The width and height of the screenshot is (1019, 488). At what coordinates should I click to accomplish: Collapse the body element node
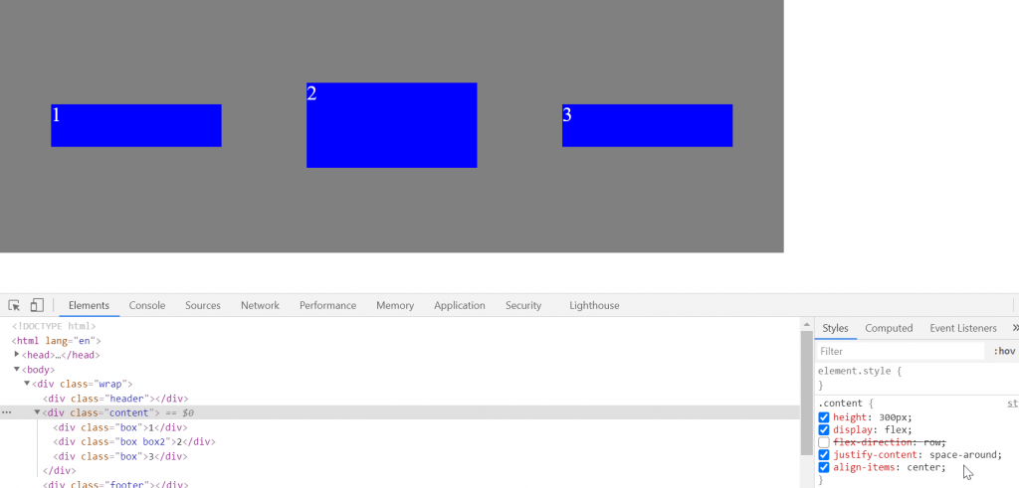(x=17, y=370)
